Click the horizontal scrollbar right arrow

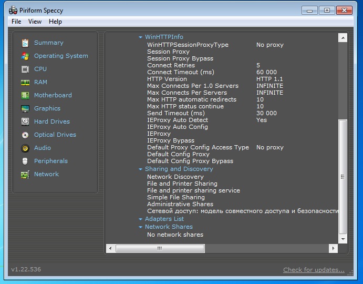pyautogui.click(x=333, y=248)
